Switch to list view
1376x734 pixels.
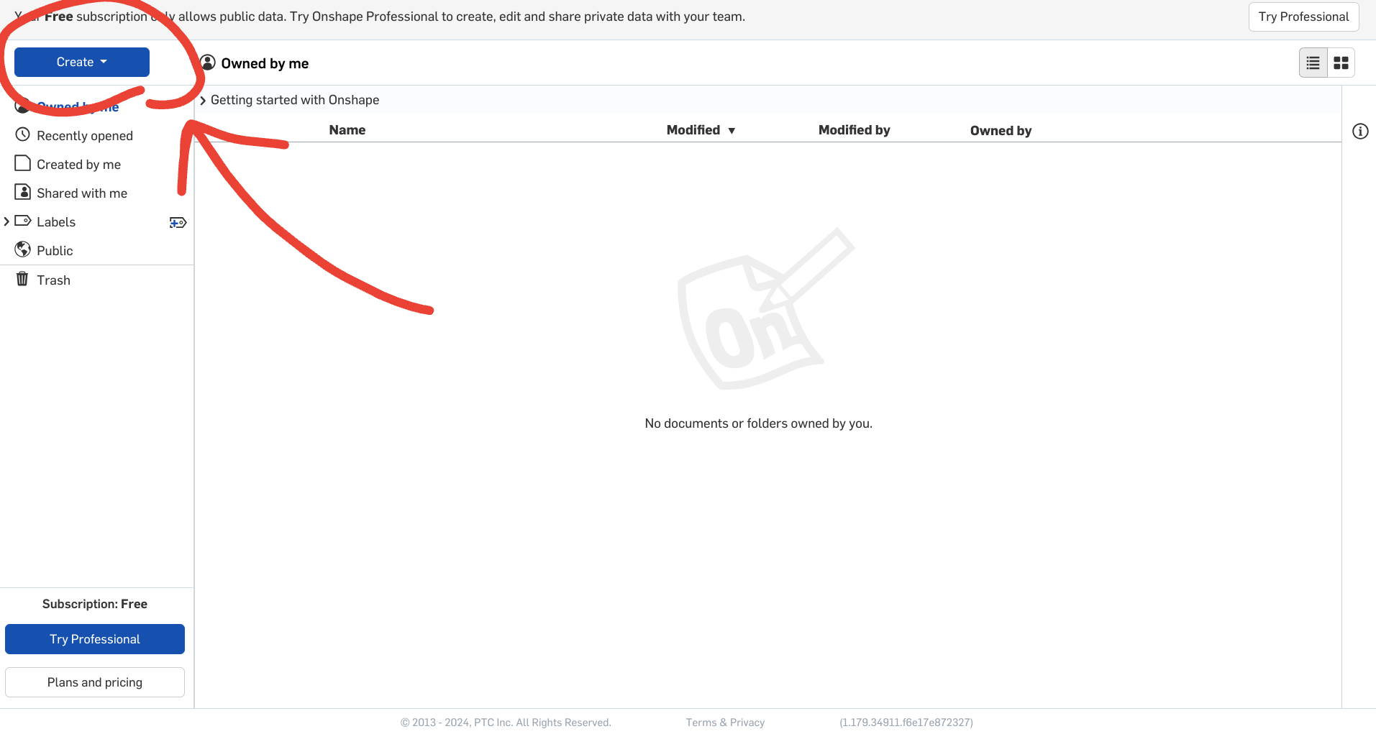point(1313,63)
